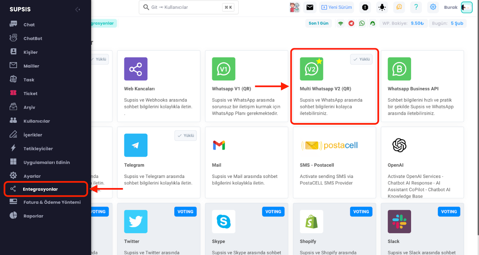Viewport: 479px width, 255px height.
Task: Click the Arşiv box icon
Action: 13,107
